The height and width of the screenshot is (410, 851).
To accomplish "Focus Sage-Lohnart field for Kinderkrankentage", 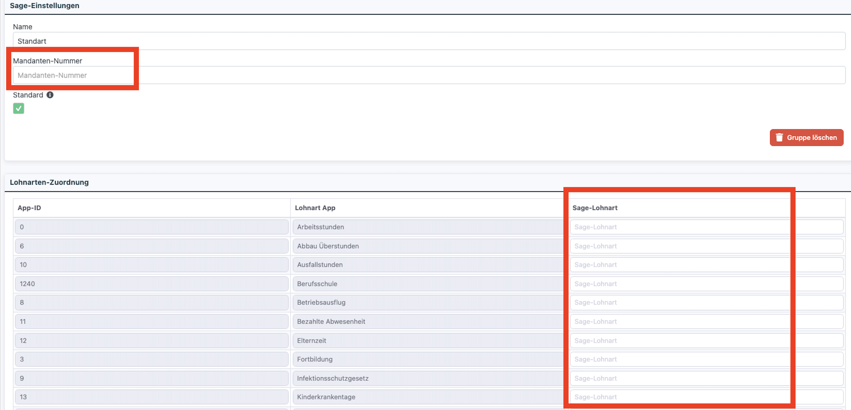I will click(706, 397).
